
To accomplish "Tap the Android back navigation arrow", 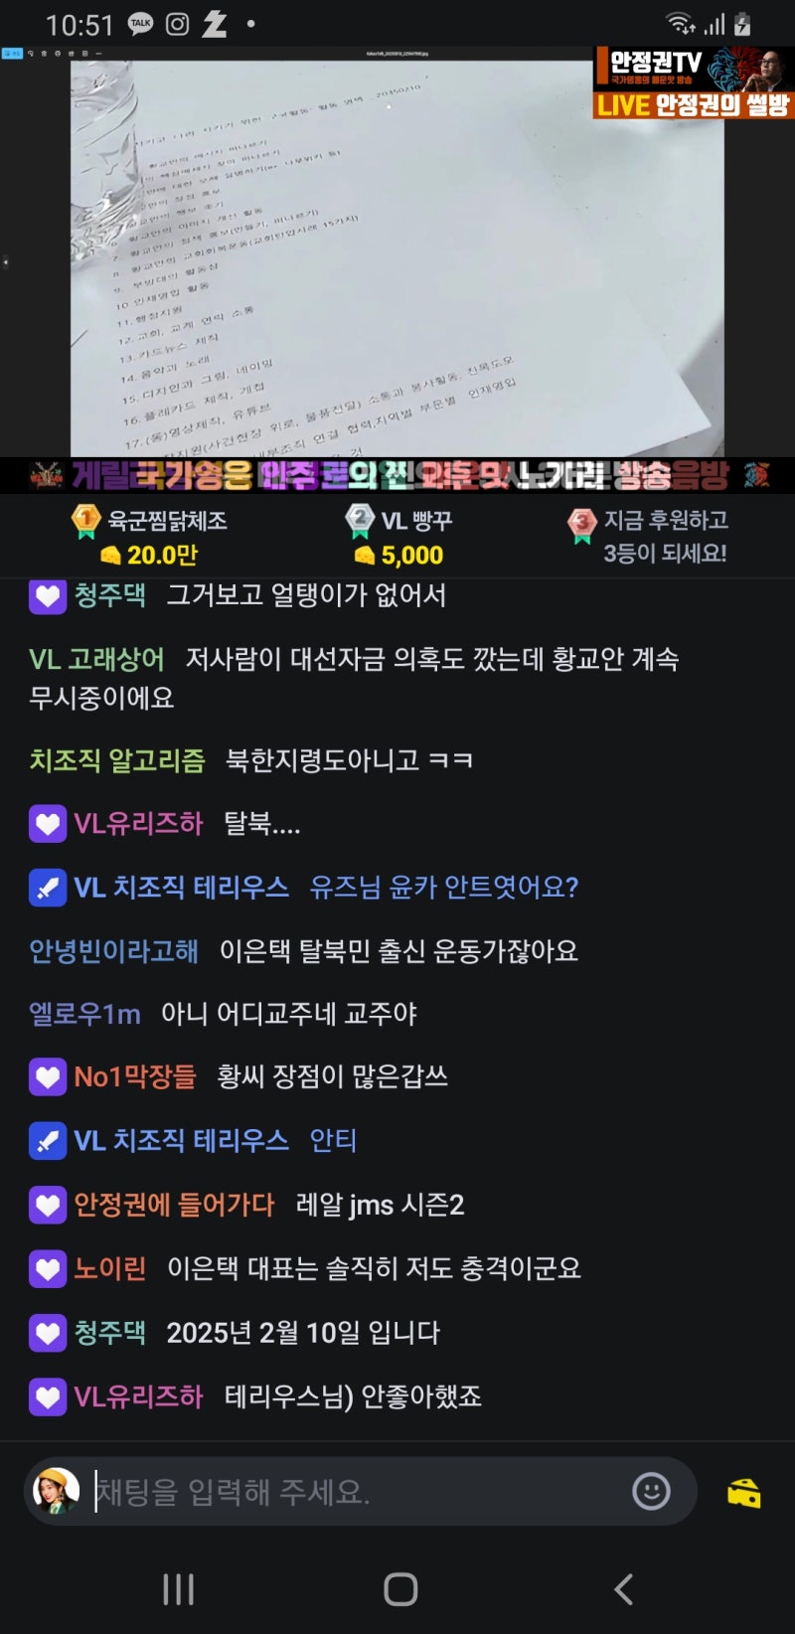I will [623, 1589].
